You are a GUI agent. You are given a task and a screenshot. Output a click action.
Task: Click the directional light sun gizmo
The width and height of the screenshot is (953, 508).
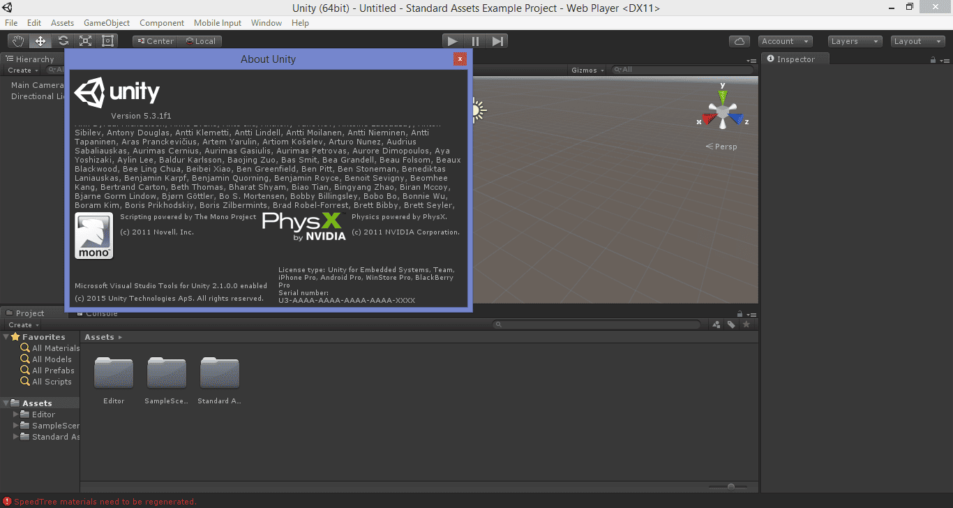476,110
